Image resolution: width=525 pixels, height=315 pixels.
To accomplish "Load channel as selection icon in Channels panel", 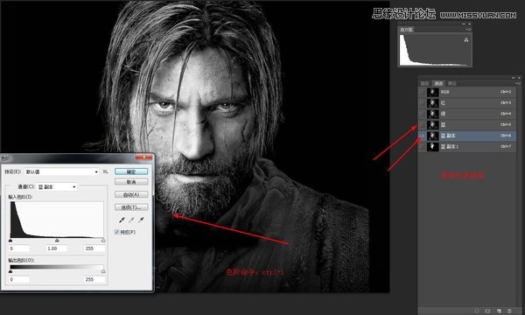I will pos(477,311).
